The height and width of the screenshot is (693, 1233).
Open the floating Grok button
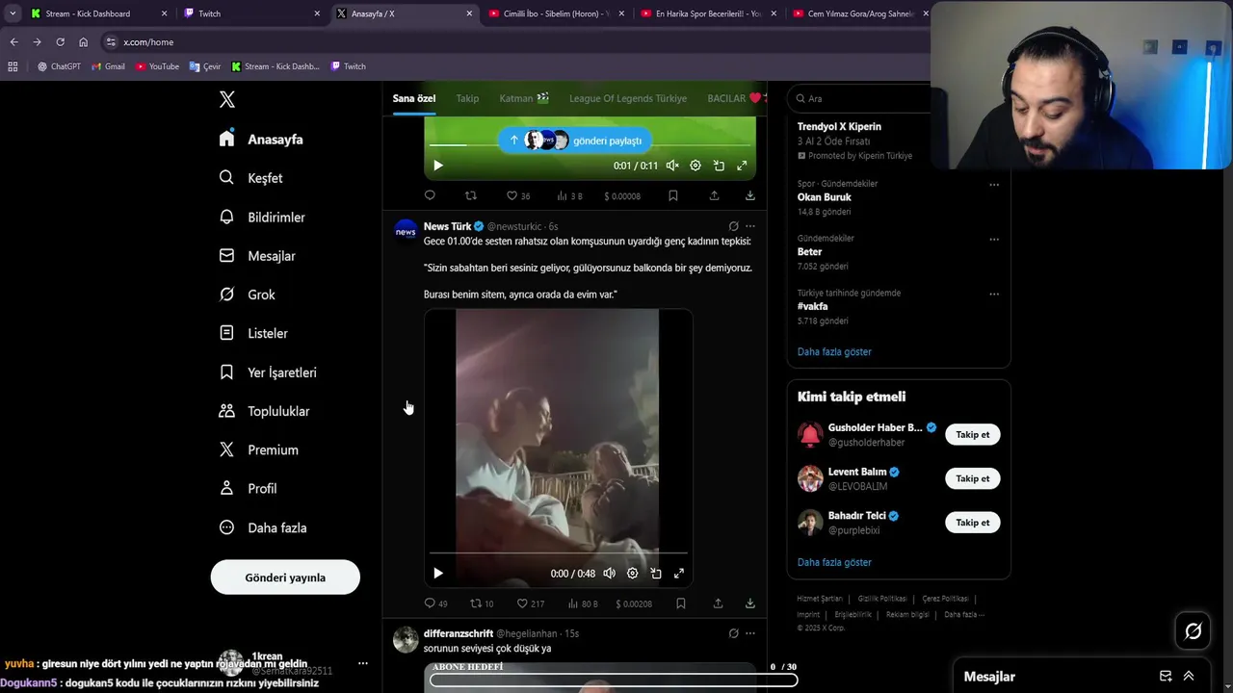click(x=1194, y=631)
